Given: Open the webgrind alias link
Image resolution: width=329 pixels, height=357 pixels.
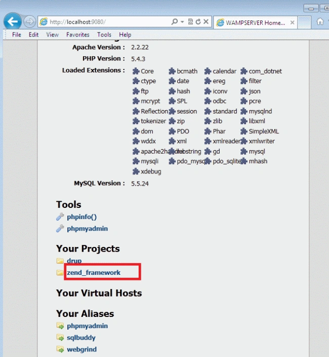Looking at the screenshot, I should click(82, 349).
